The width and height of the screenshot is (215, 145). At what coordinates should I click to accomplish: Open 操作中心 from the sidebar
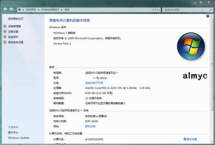(13, 132)
